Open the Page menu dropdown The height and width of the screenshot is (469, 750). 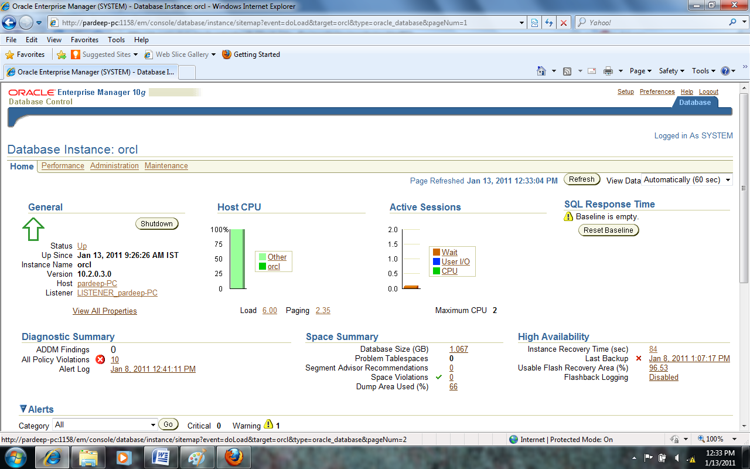[640, 71]
